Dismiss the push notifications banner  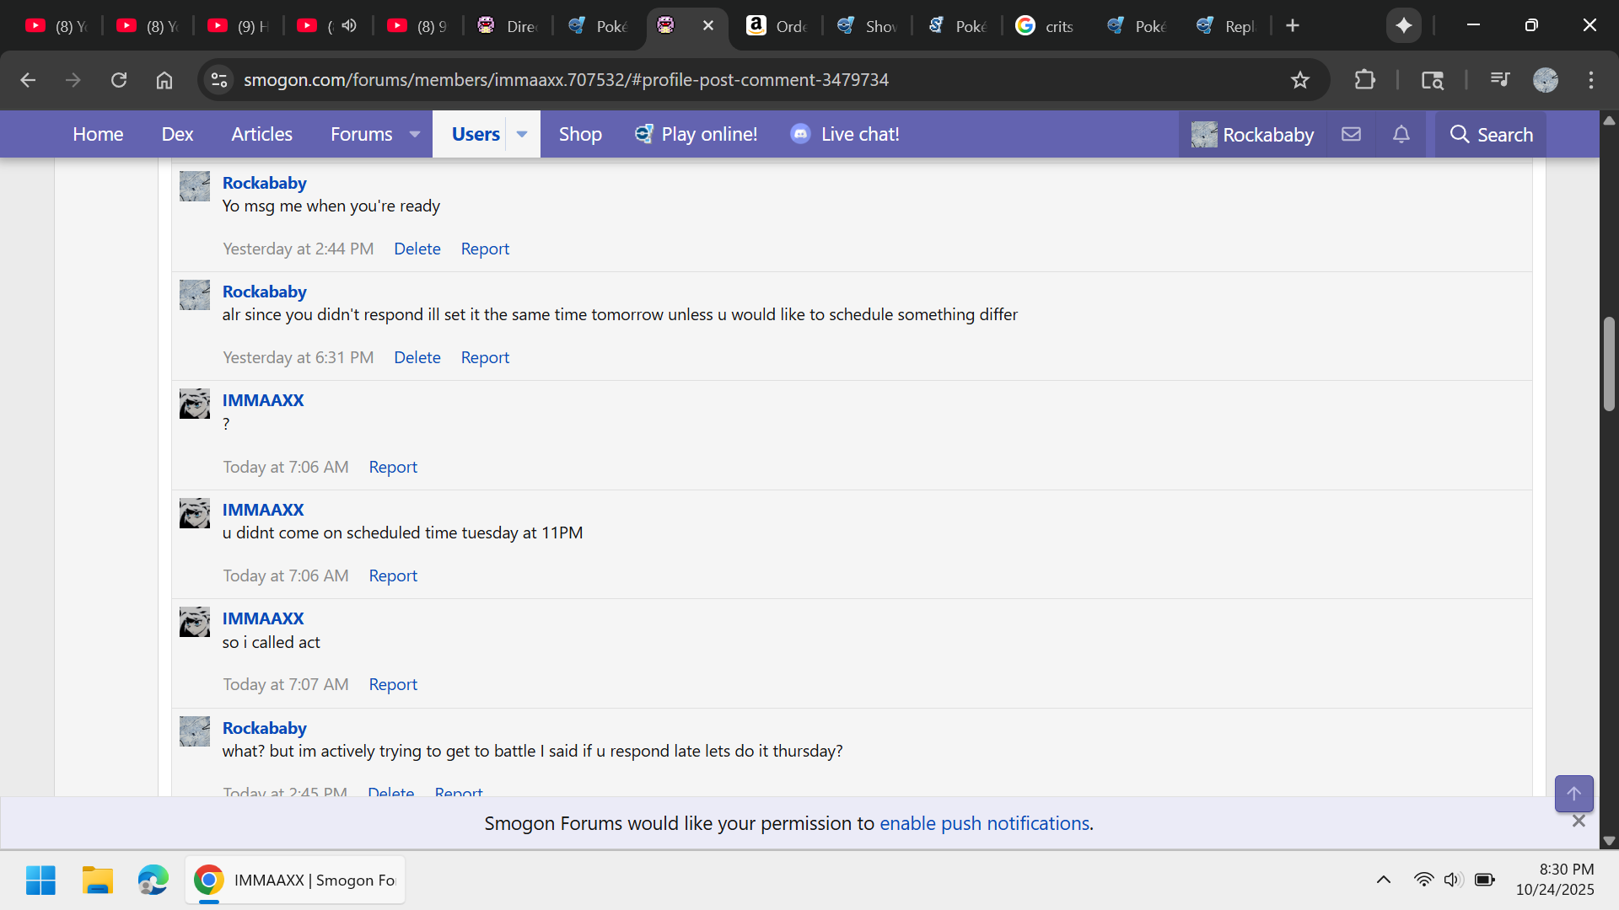(x=1579, y=821)
